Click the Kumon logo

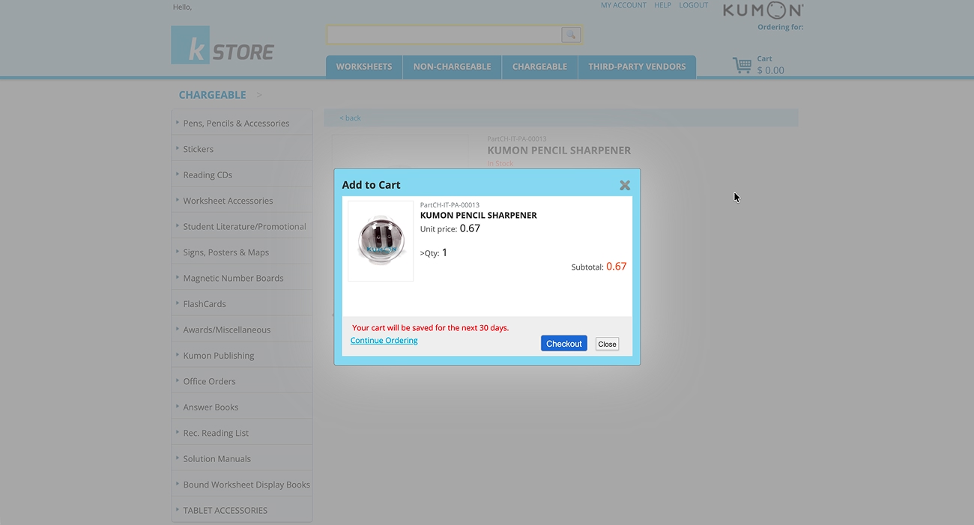pos(763,10)
